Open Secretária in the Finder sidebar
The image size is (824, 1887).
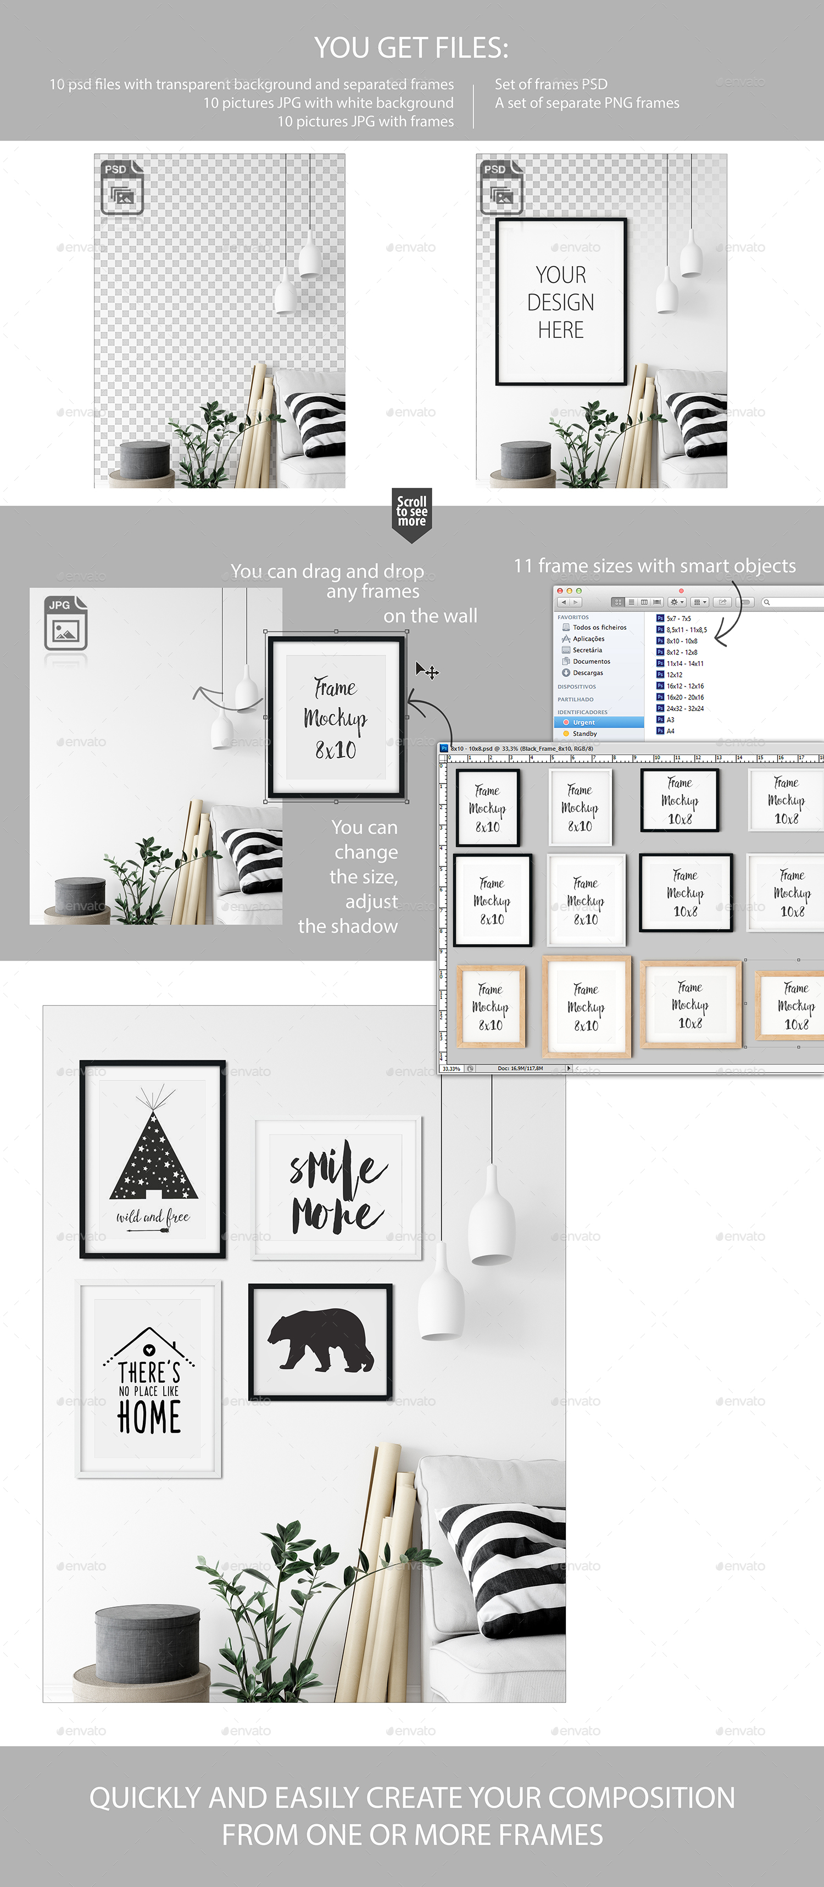coord(599,650)
